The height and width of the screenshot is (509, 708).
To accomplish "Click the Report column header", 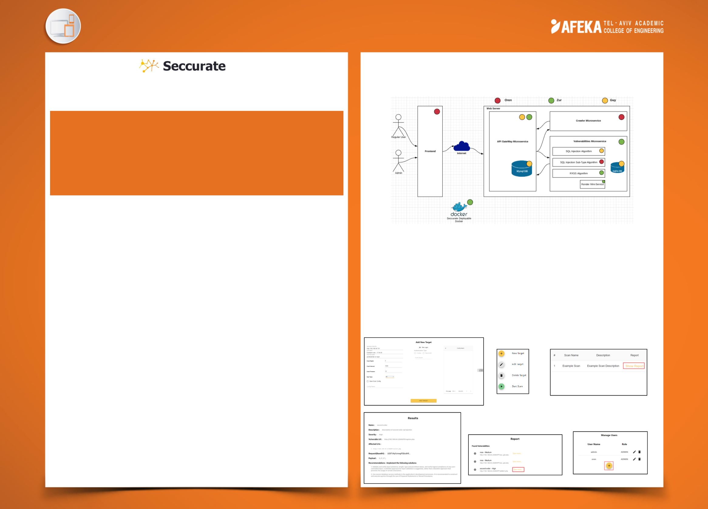I will tap(634, 355).
